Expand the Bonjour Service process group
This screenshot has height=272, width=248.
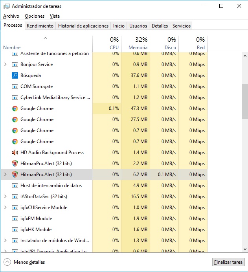[x=6, y=64]
